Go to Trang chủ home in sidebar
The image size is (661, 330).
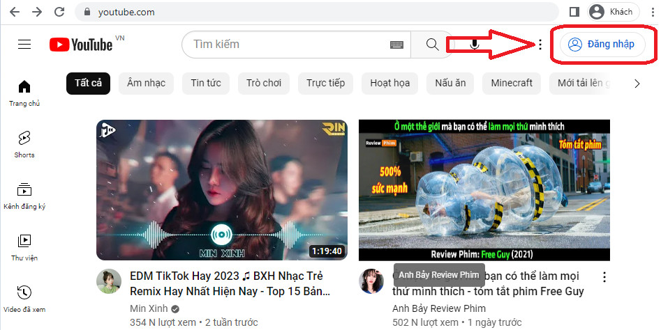[x=24, y=93]
